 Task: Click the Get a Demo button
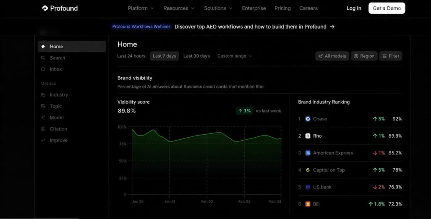click(x=386, y=8)
